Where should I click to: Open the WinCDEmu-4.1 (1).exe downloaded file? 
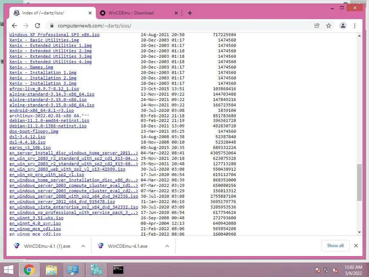tap(47, 246)
